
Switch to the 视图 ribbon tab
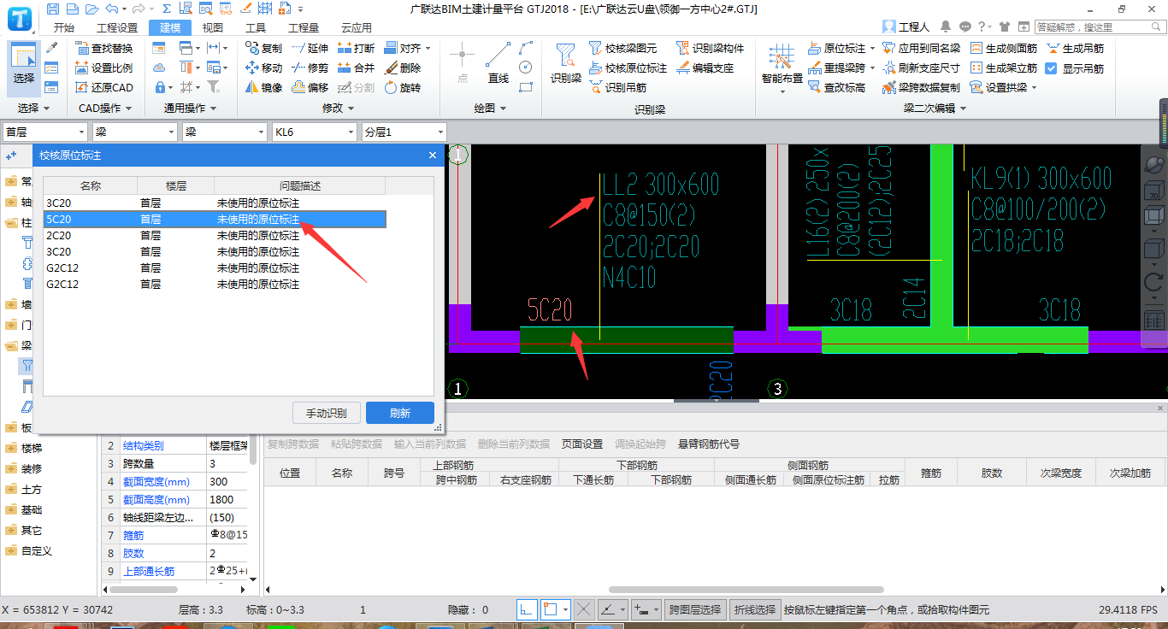tap(213, 27)
